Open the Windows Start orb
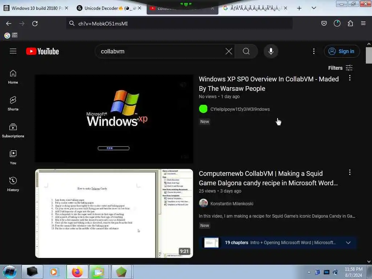 pyautogui.click(x=10, y=272)
